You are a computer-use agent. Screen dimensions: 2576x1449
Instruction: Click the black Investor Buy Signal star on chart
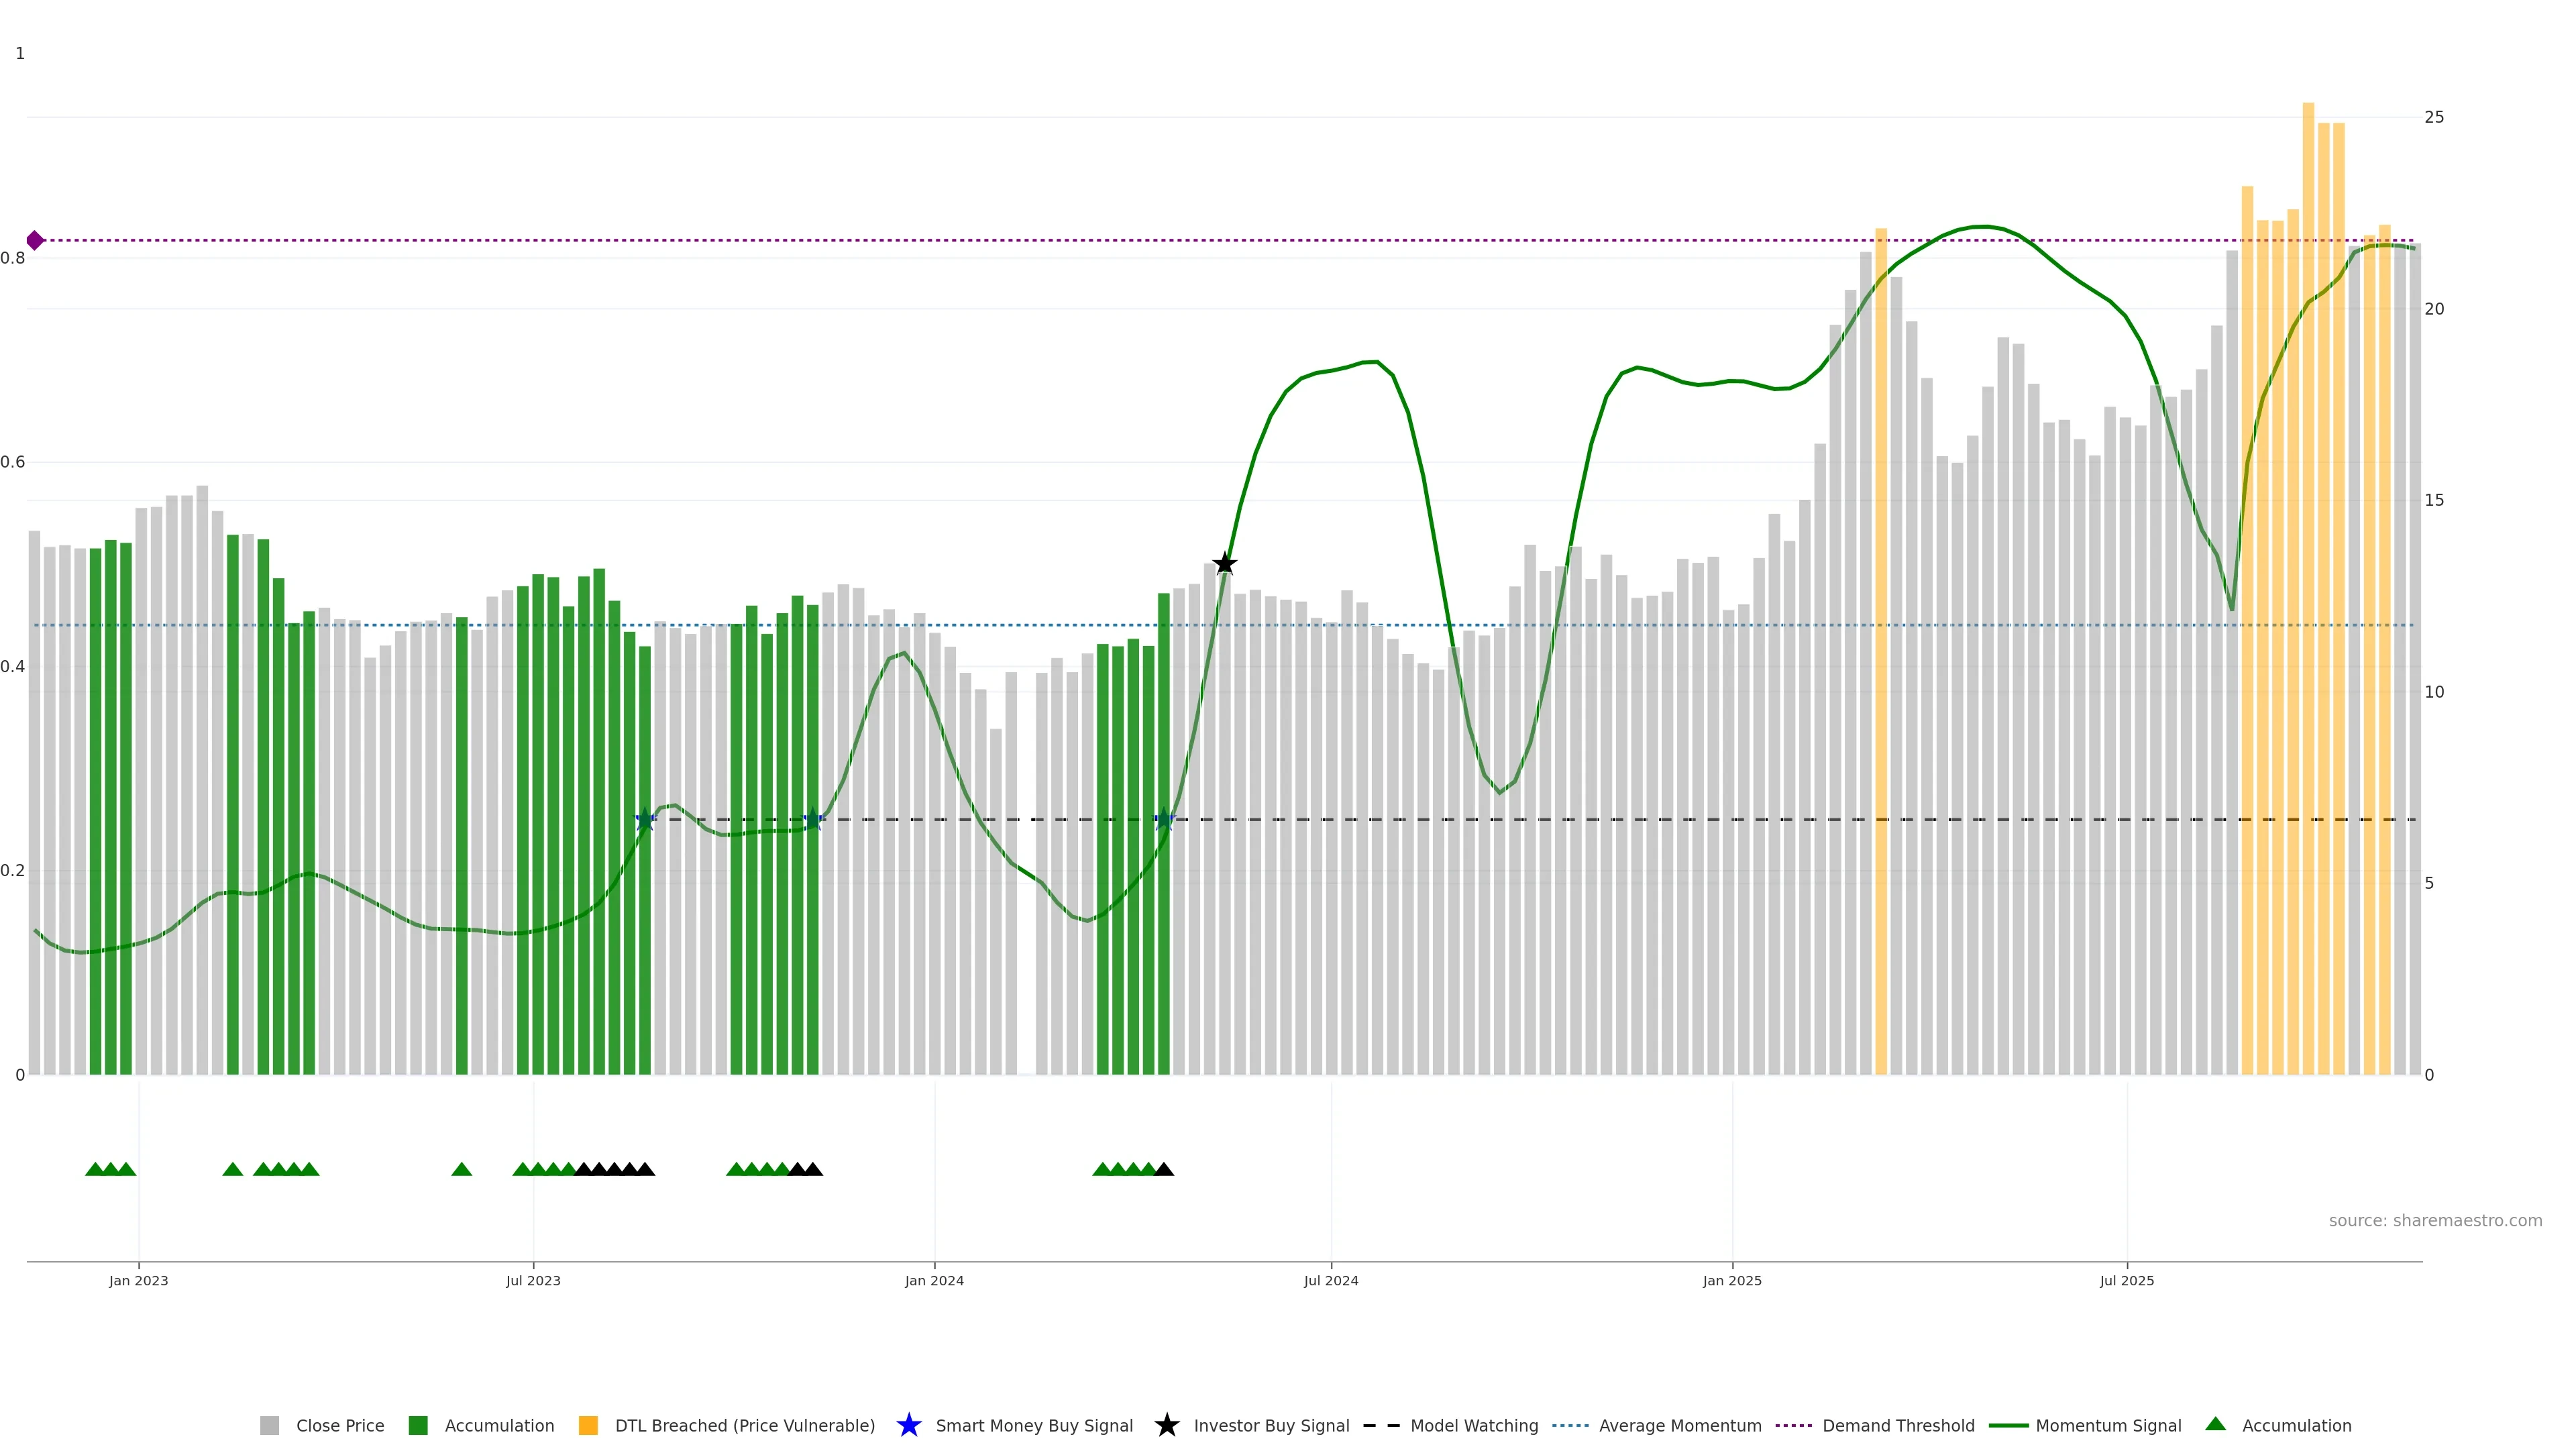tap(1224, 564)
